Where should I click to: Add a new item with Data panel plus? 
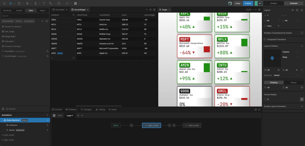point(42,21)
